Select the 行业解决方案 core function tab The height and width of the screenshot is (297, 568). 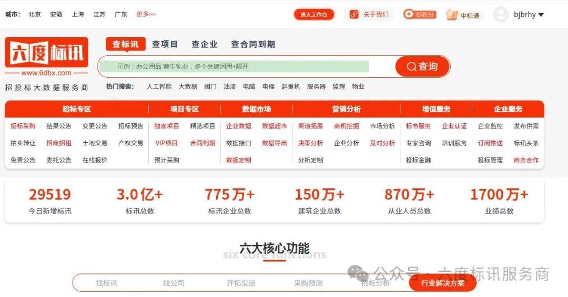tap(443, 283)
